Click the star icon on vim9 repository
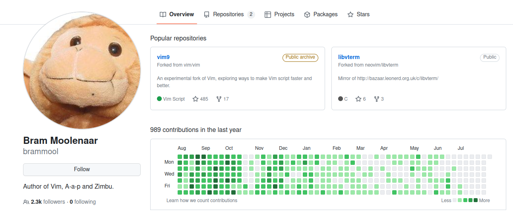 coord(196,99)
